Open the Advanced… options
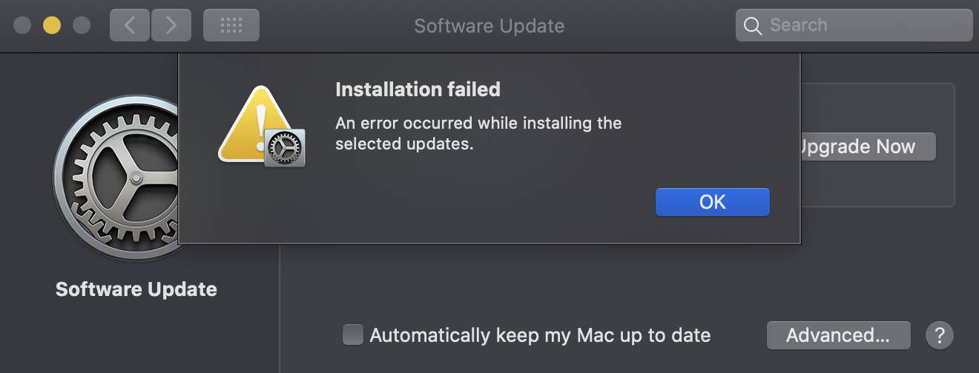The image size is (979, 373). [837, 335]
